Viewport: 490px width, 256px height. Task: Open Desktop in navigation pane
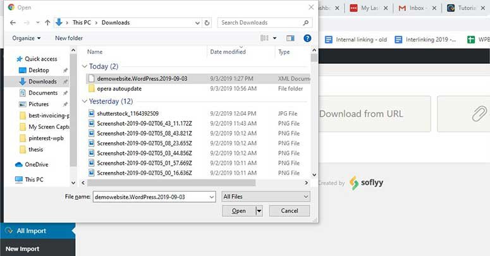coord(39,70)
